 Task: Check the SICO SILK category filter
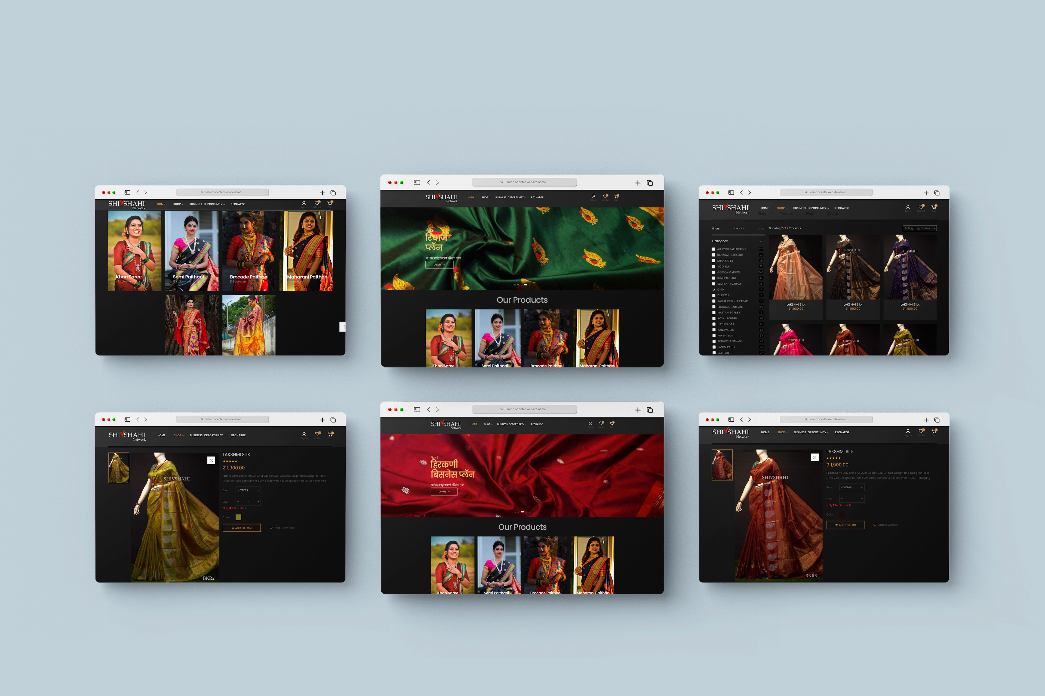click(x=714, y=266)
